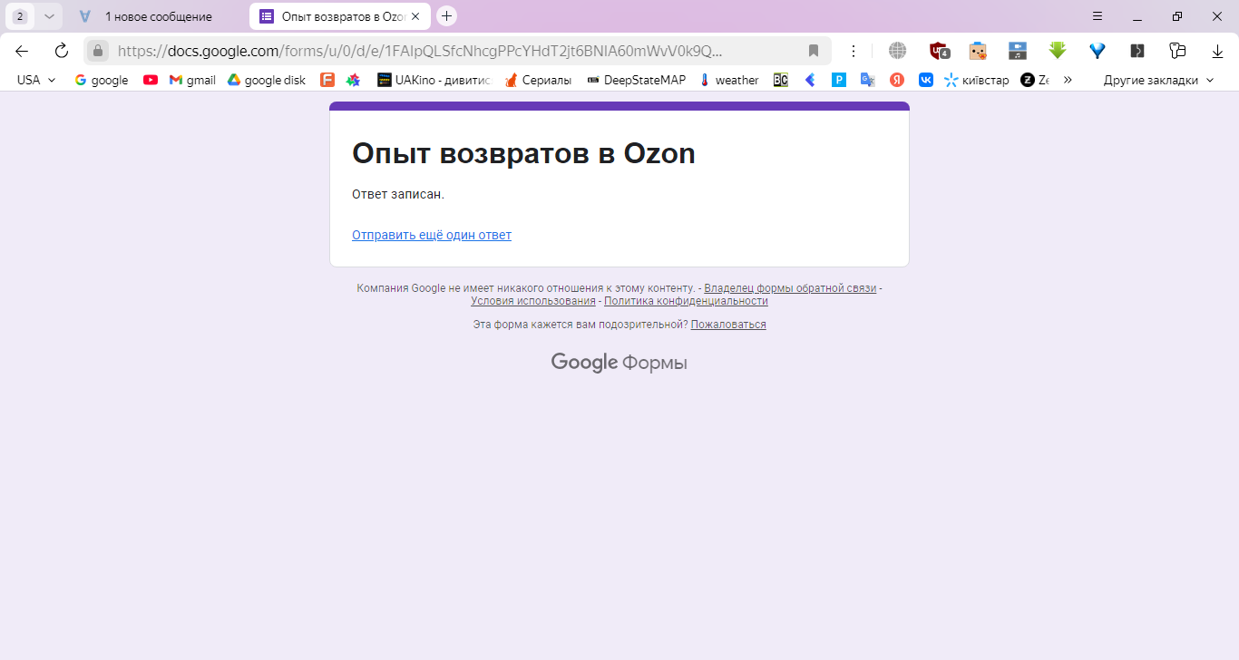Viewport: 1239px width, 660px height.
Task: Click the Опыт возвратов в Ozon heading
Action: coord(523,153)
